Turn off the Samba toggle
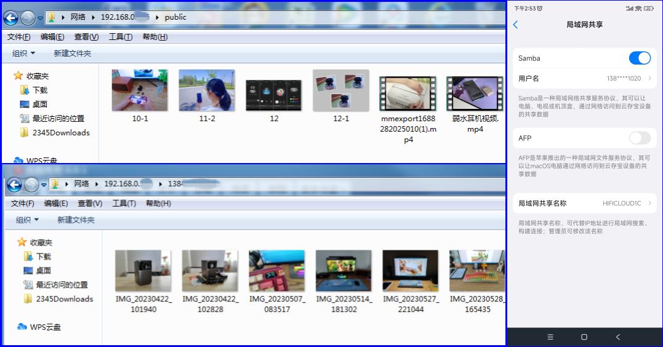 [x=640, y=58]
